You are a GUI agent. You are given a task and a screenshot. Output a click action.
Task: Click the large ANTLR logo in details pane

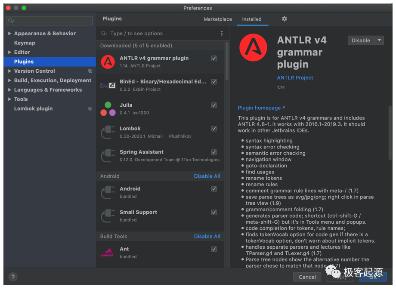coord(253,47)
